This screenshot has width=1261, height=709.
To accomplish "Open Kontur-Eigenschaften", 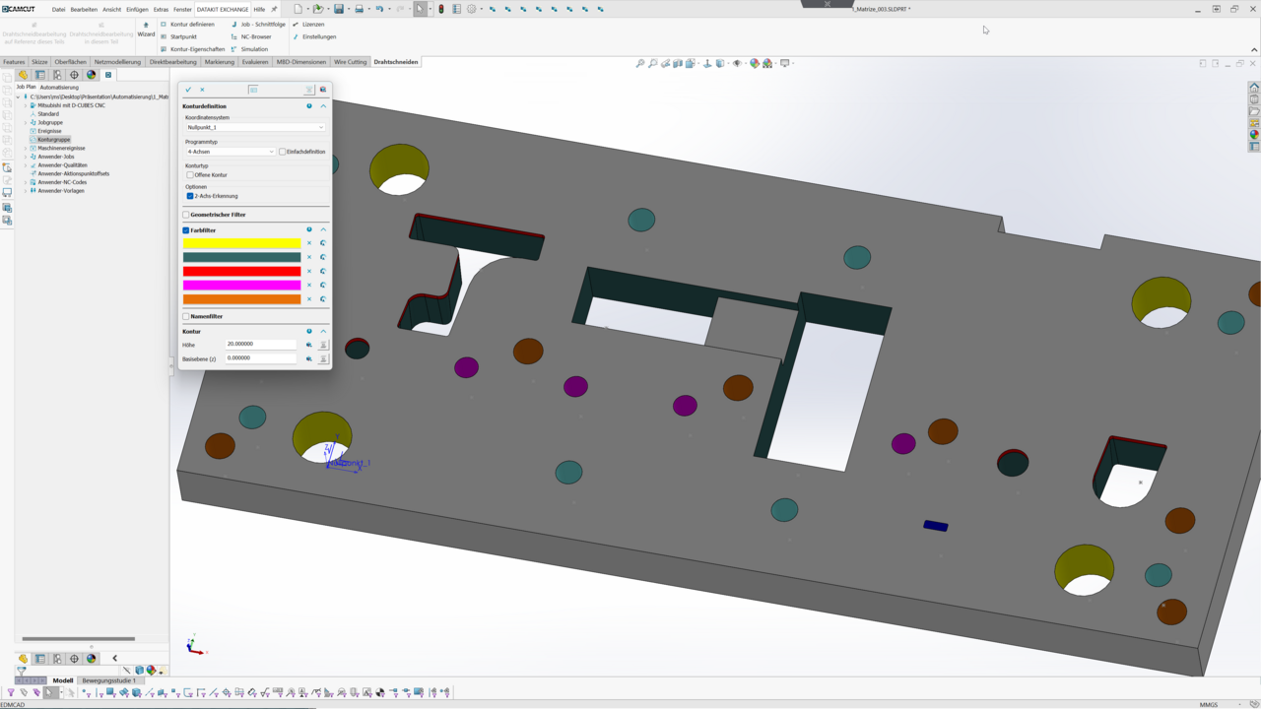I will coord(197,49).
